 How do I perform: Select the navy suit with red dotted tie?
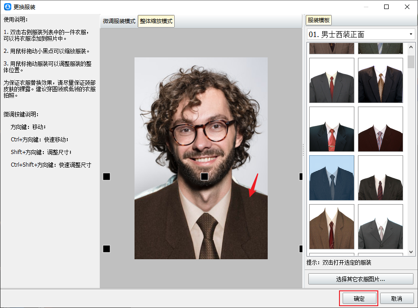click(x=331, y=129)
